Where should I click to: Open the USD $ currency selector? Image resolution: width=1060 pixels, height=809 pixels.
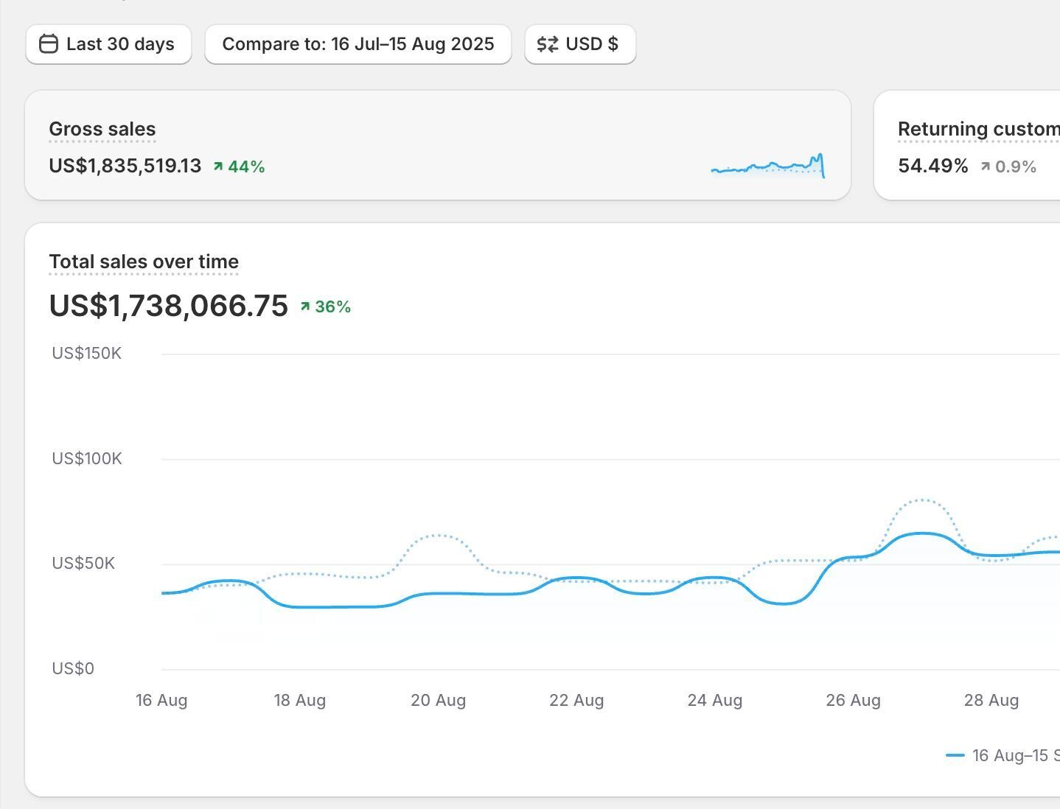(580, 44)
